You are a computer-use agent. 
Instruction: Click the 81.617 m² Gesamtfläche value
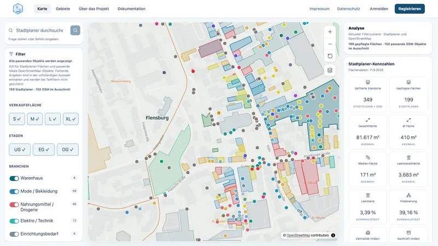point(367,137)
